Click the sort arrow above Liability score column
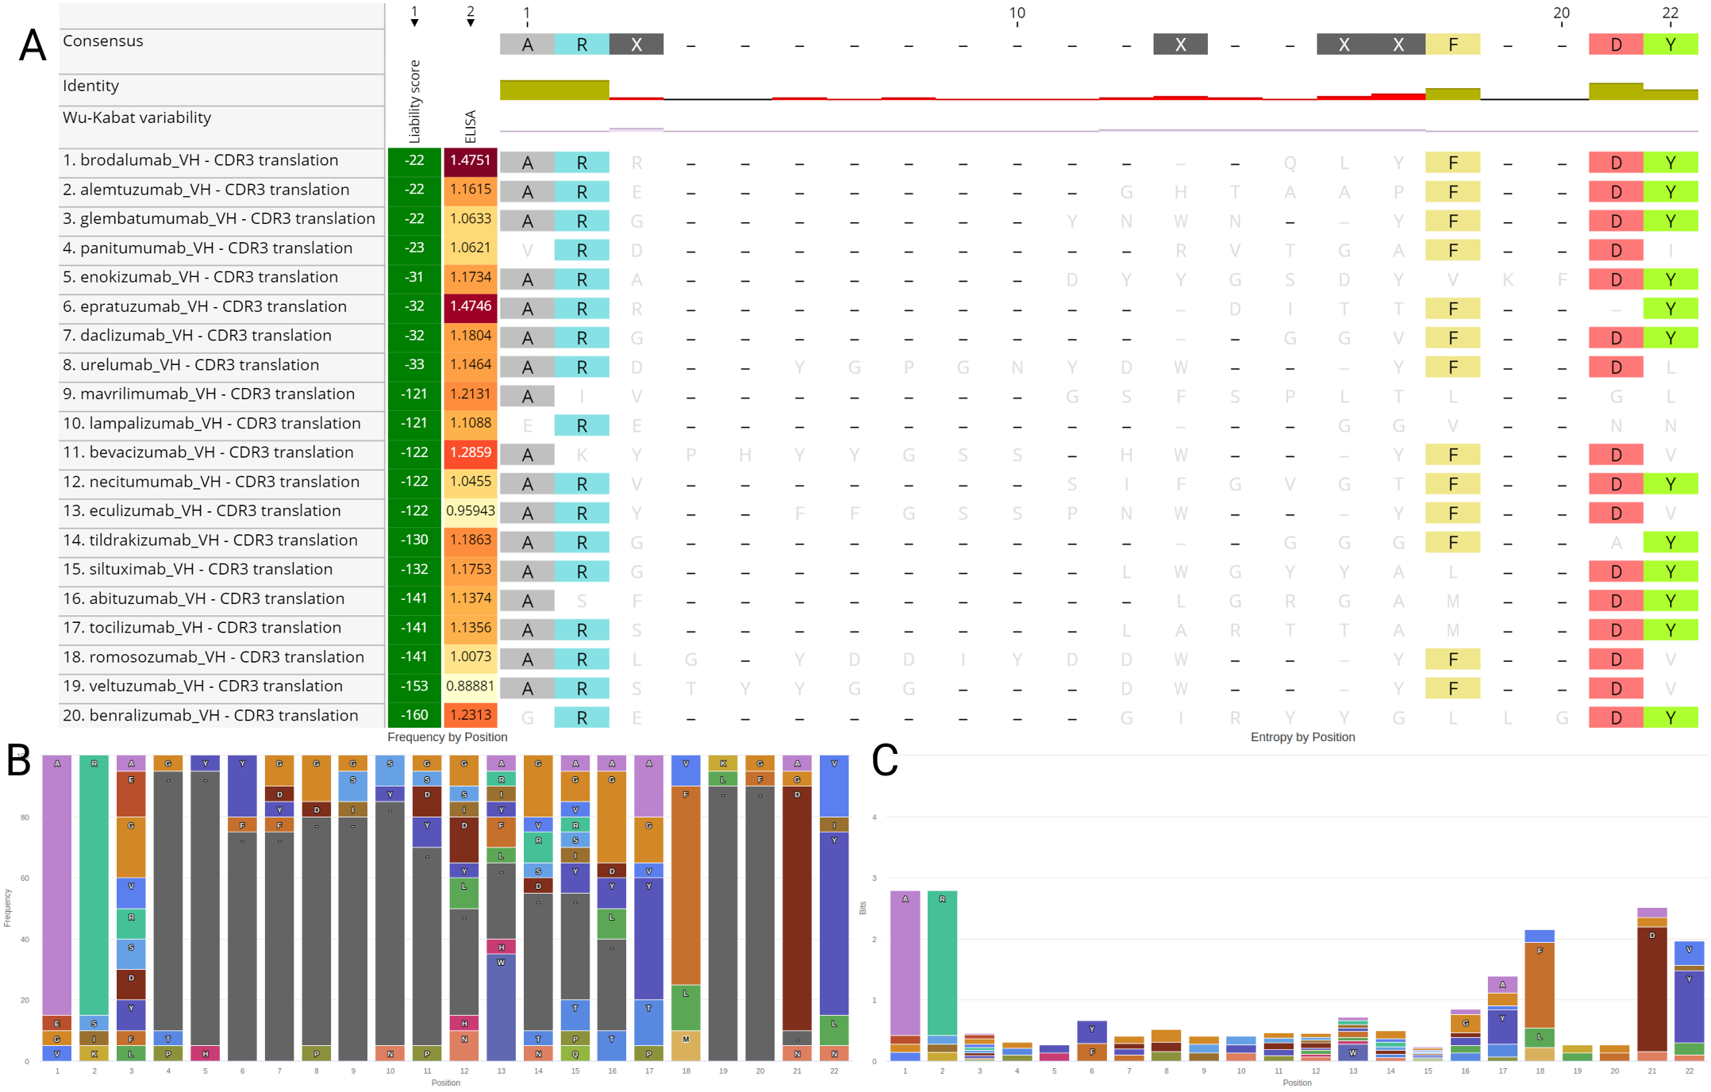 (x=414, y=23)
